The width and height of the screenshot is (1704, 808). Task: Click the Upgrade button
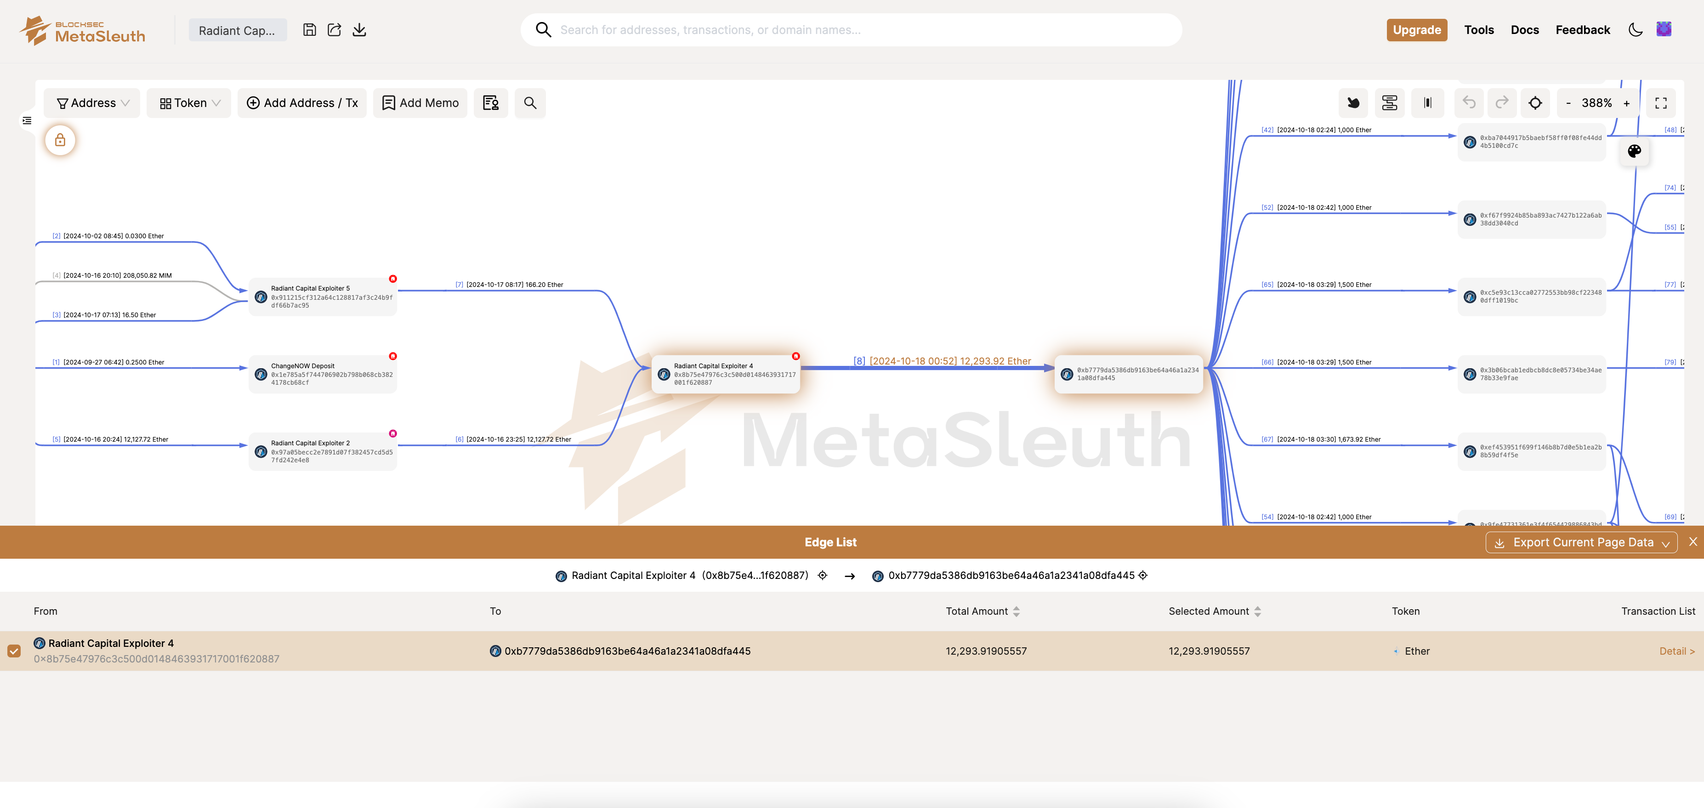[x=1416, y=30]
